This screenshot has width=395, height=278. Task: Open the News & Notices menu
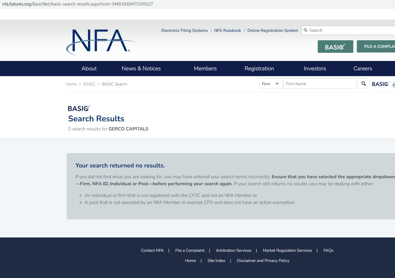coord(141,69)
